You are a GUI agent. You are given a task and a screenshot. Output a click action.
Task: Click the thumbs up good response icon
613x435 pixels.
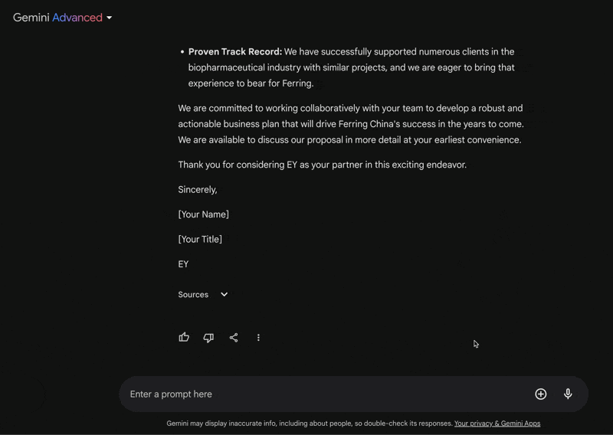point(184,337)
